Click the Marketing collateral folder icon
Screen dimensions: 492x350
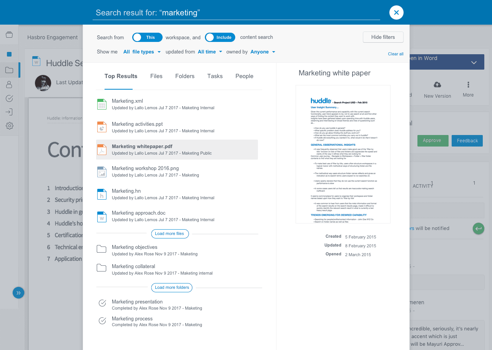tap(101, 268)
